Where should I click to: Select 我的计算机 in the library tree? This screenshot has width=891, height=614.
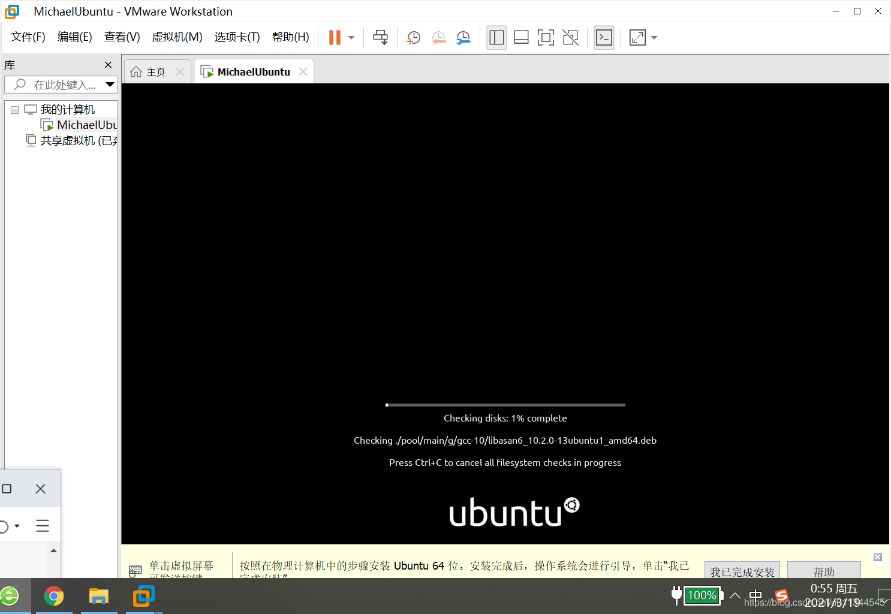coord(68,110)
